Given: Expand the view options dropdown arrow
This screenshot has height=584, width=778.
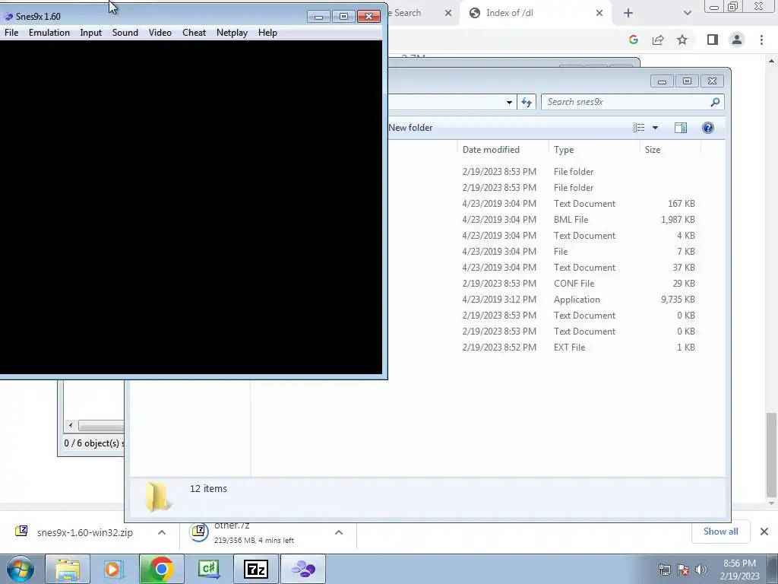Looking at the screenshot, I should [x=655, y=128].
